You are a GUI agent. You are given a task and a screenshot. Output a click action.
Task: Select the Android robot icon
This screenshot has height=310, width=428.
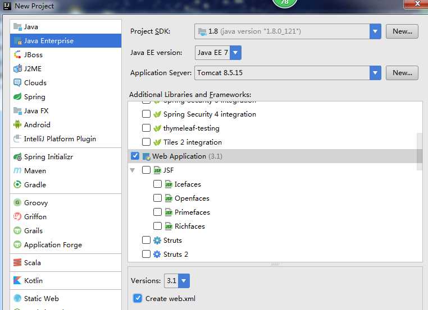pos(17,125)
